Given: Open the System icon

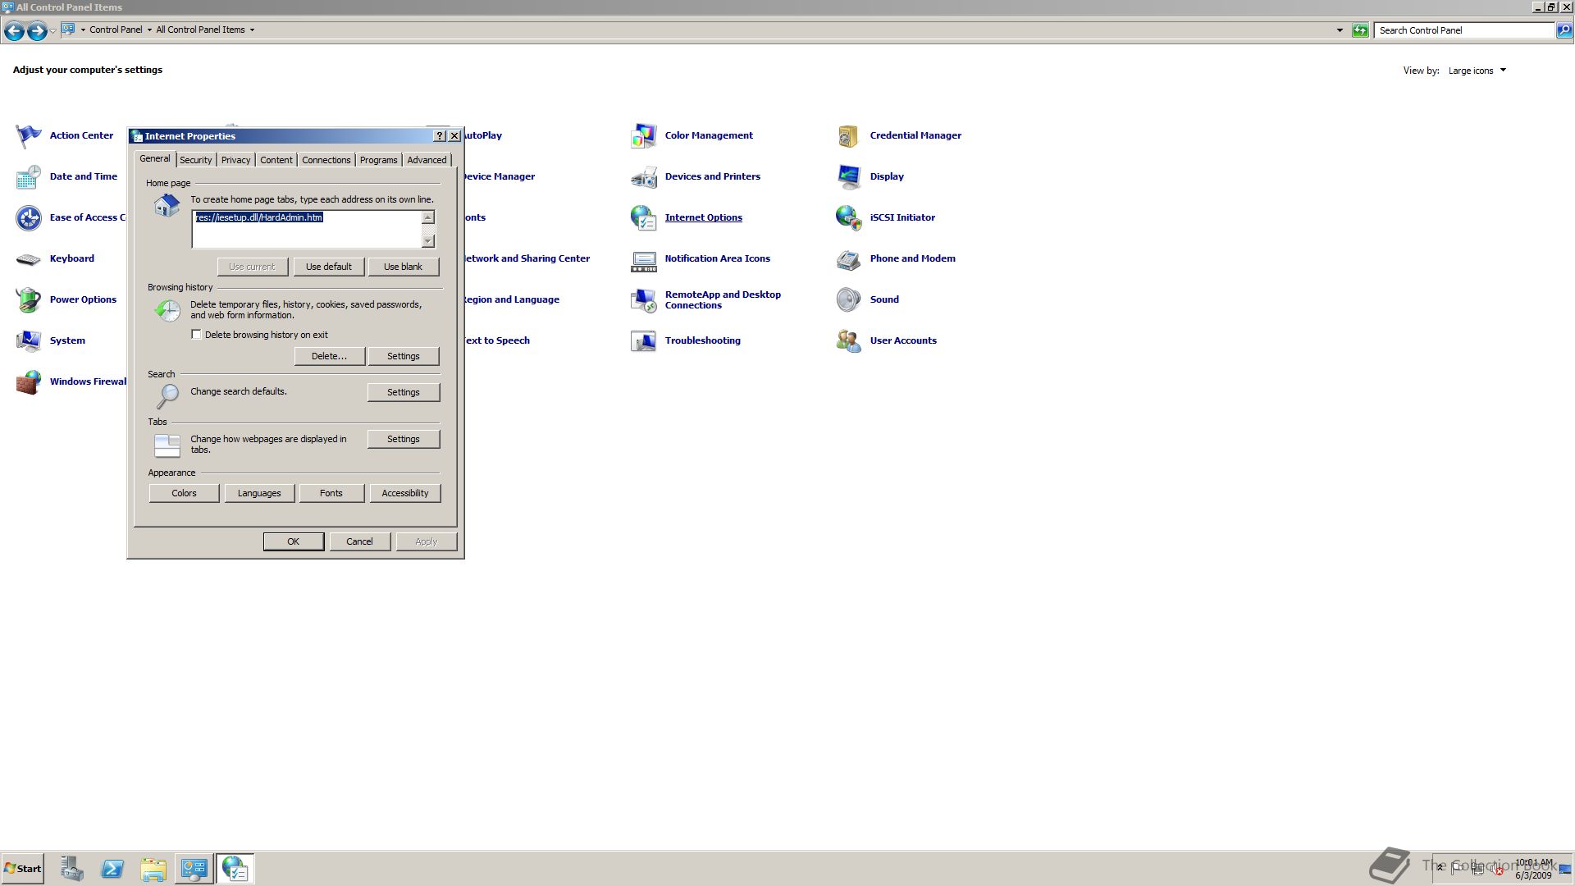Looking at the screenshot, I should (x=29, y=340).
